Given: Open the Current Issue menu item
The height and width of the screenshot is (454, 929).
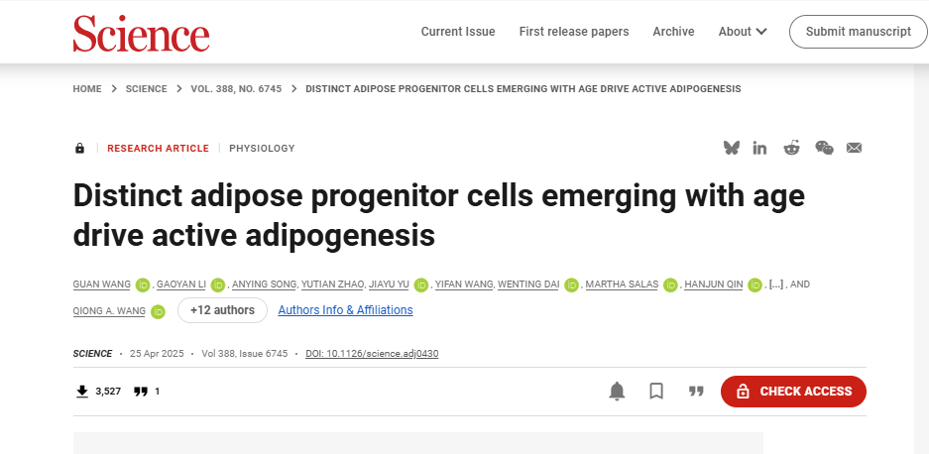Looking at the screenshot, I should tap(458, 32).
